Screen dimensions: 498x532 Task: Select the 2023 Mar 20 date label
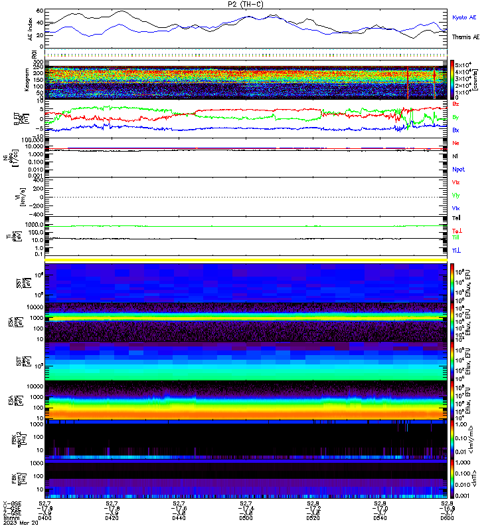click(x=21, y=523)
